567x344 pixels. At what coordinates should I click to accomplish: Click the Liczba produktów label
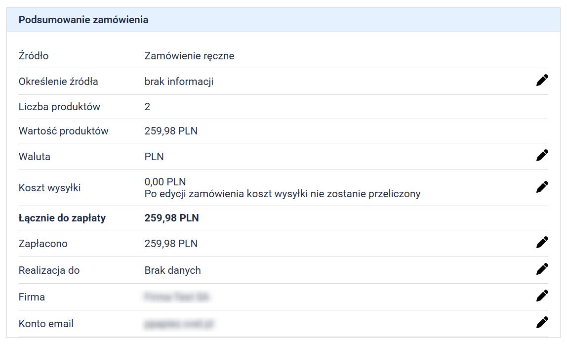click(x=59, y=107)
